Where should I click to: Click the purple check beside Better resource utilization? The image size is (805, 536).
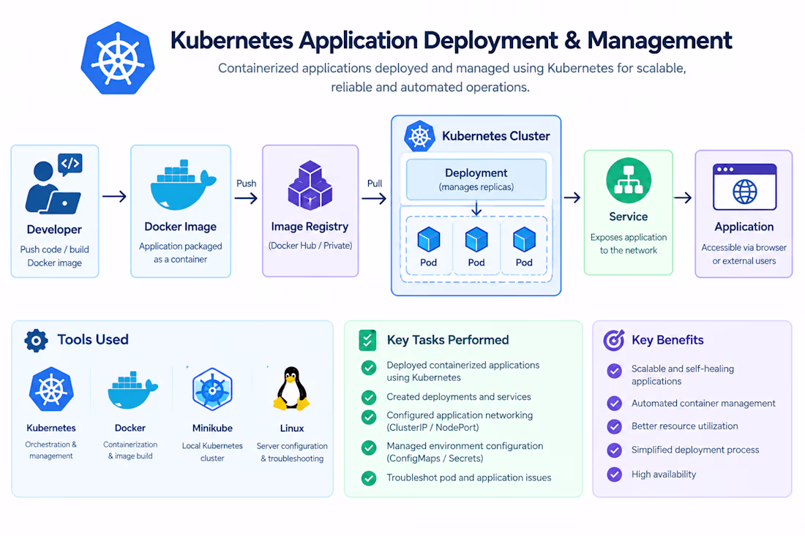pos(615,426)
